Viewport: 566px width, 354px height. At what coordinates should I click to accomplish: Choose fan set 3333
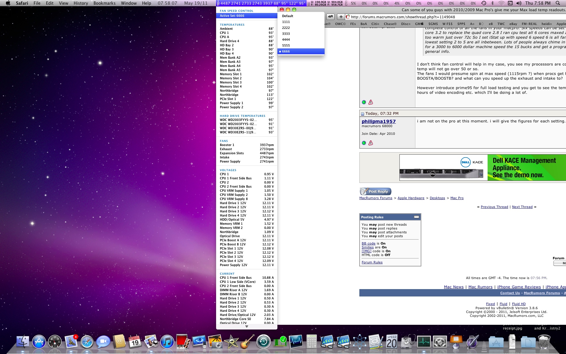pyautogui.click(x=301, y=34)
